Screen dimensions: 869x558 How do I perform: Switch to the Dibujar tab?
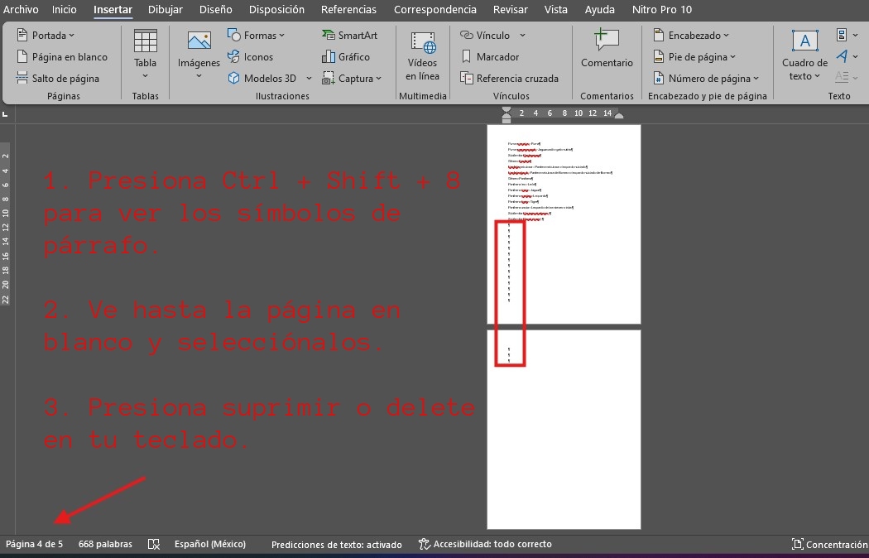[x=166, y=9]
